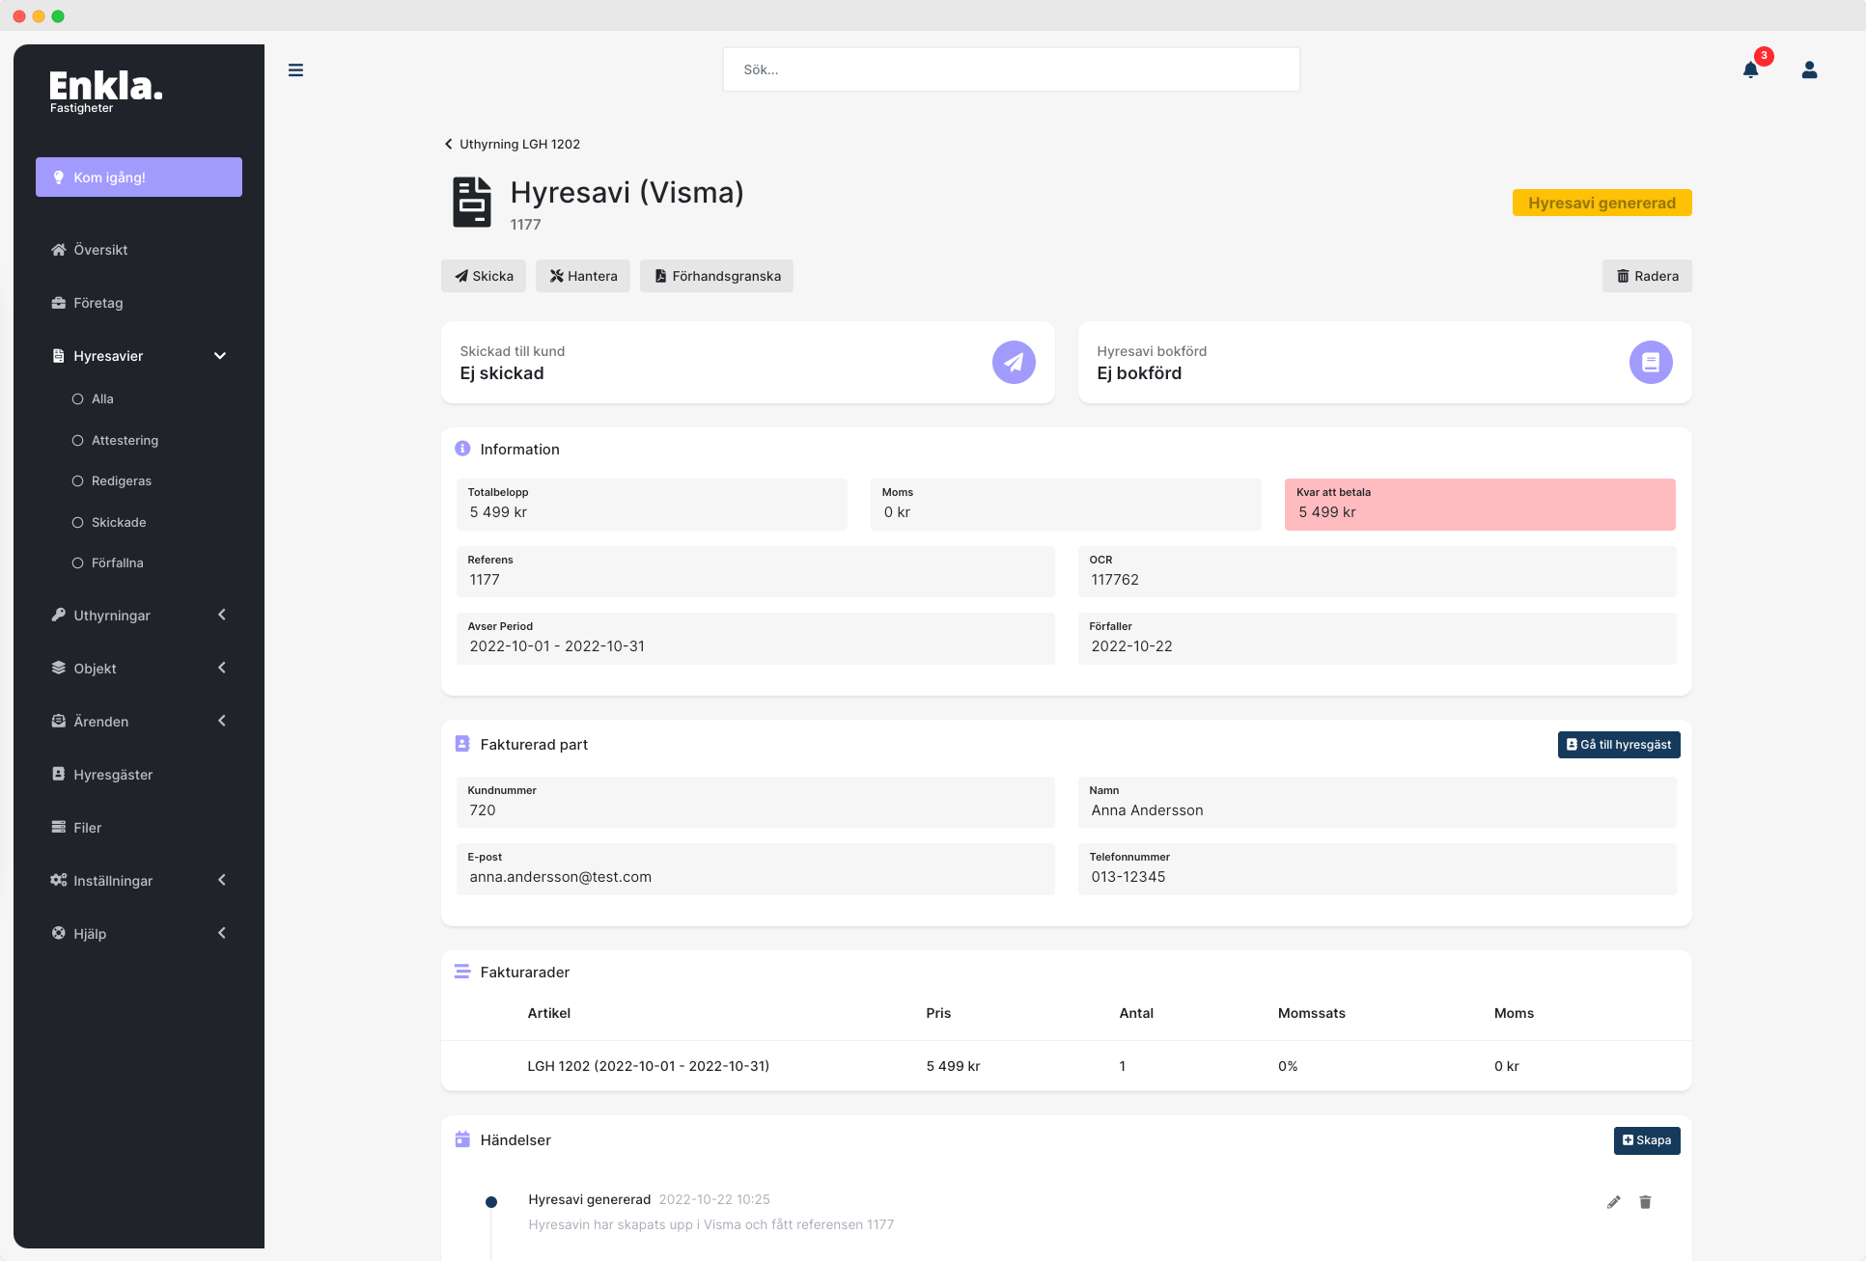Open the user profile icon

click(1809, 69)
